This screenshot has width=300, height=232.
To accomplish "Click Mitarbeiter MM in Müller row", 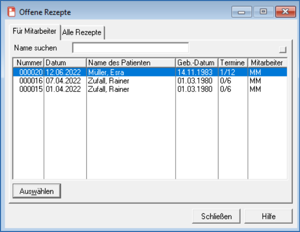I will click(255, 72).
